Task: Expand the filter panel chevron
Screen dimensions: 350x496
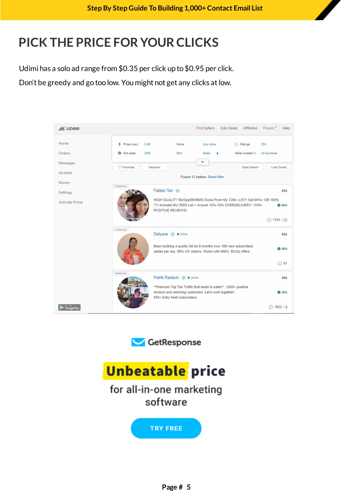Action: [x=202, y=162]
